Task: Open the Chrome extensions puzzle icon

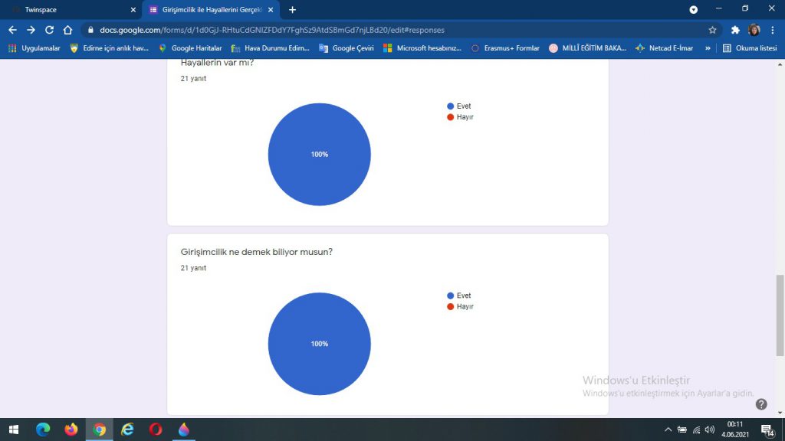Action: point(735,30)
